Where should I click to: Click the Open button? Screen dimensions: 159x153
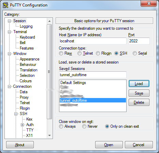coord(109,145)
